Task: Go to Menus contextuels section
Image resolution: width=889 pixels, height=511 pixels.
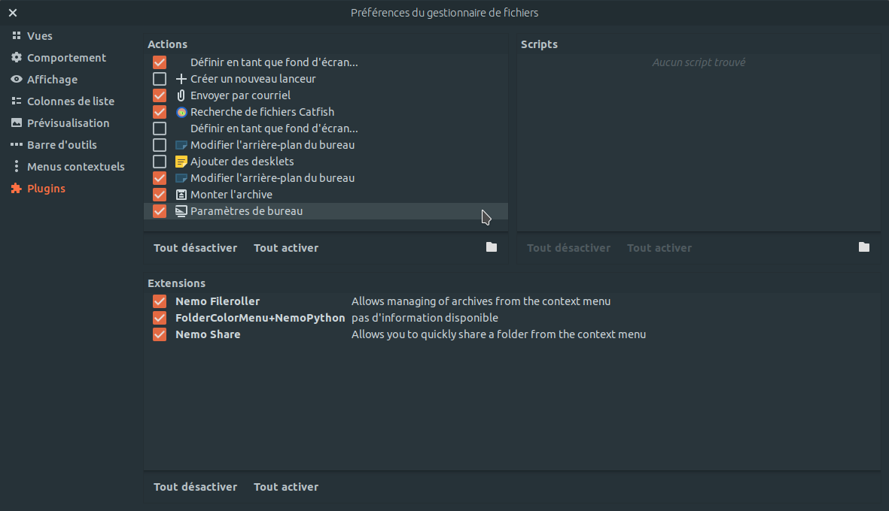Action: 75,167
